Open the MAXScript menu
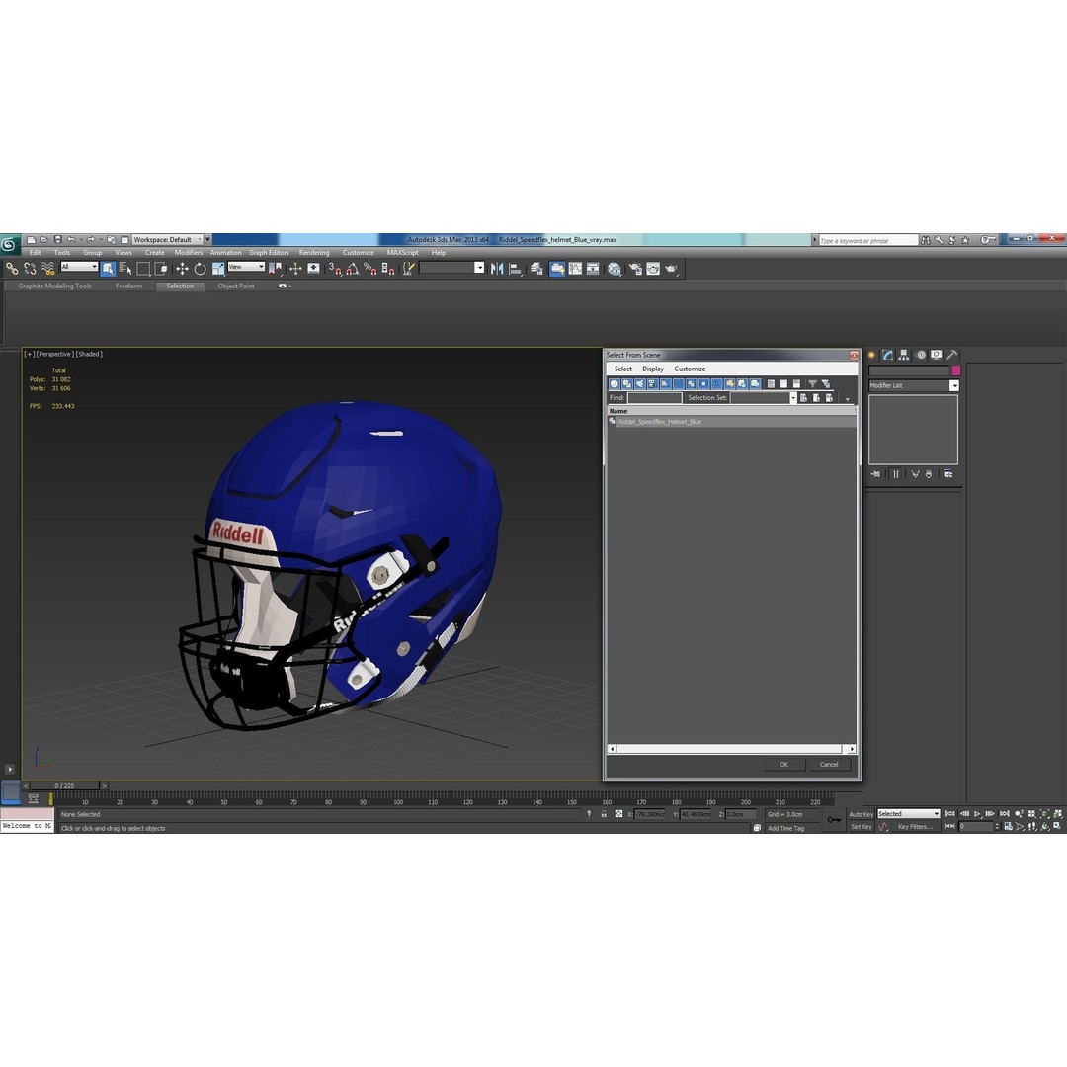1067x1067 pixels. coord(403,253)
